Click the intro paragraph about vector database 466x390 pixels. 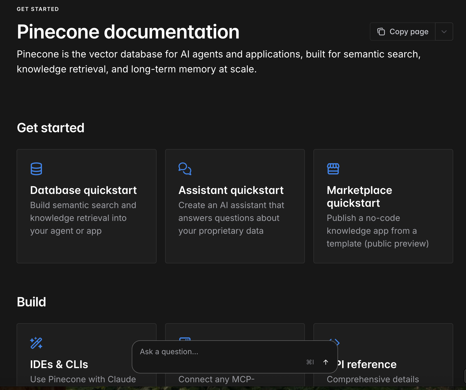219,62
